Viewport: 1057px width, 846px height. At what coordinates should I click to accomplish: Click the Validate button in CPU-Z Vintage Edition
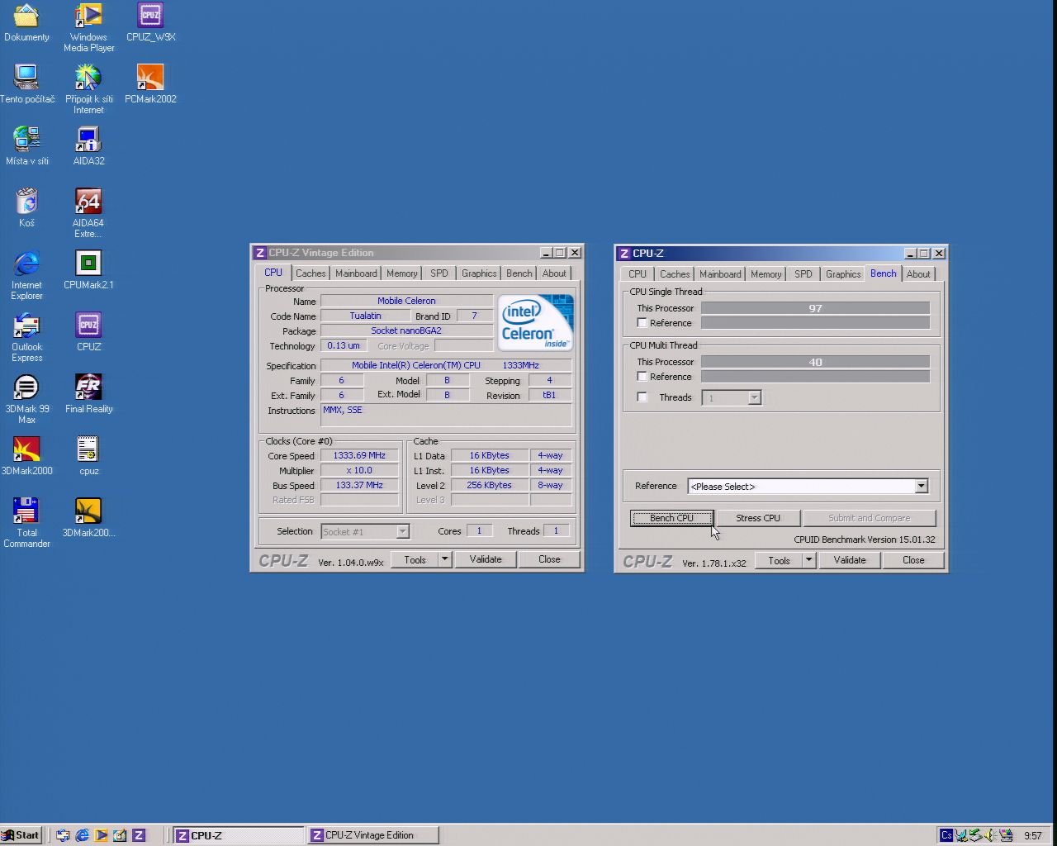tap(486, 560)
